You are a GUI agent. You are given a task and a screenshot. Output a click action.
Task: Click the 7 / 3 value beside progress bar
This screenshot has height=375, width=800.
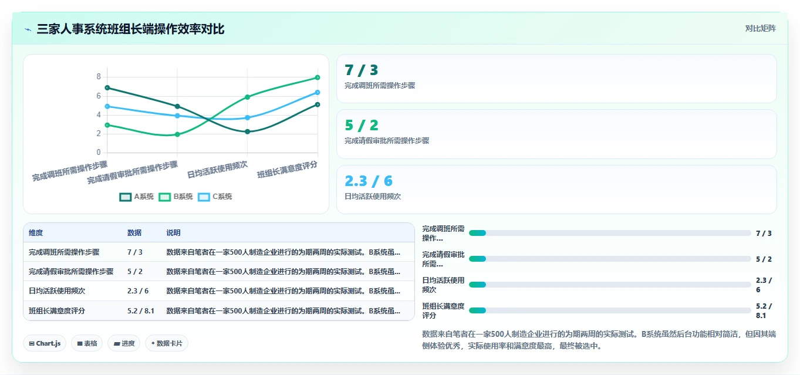[764, 233]
